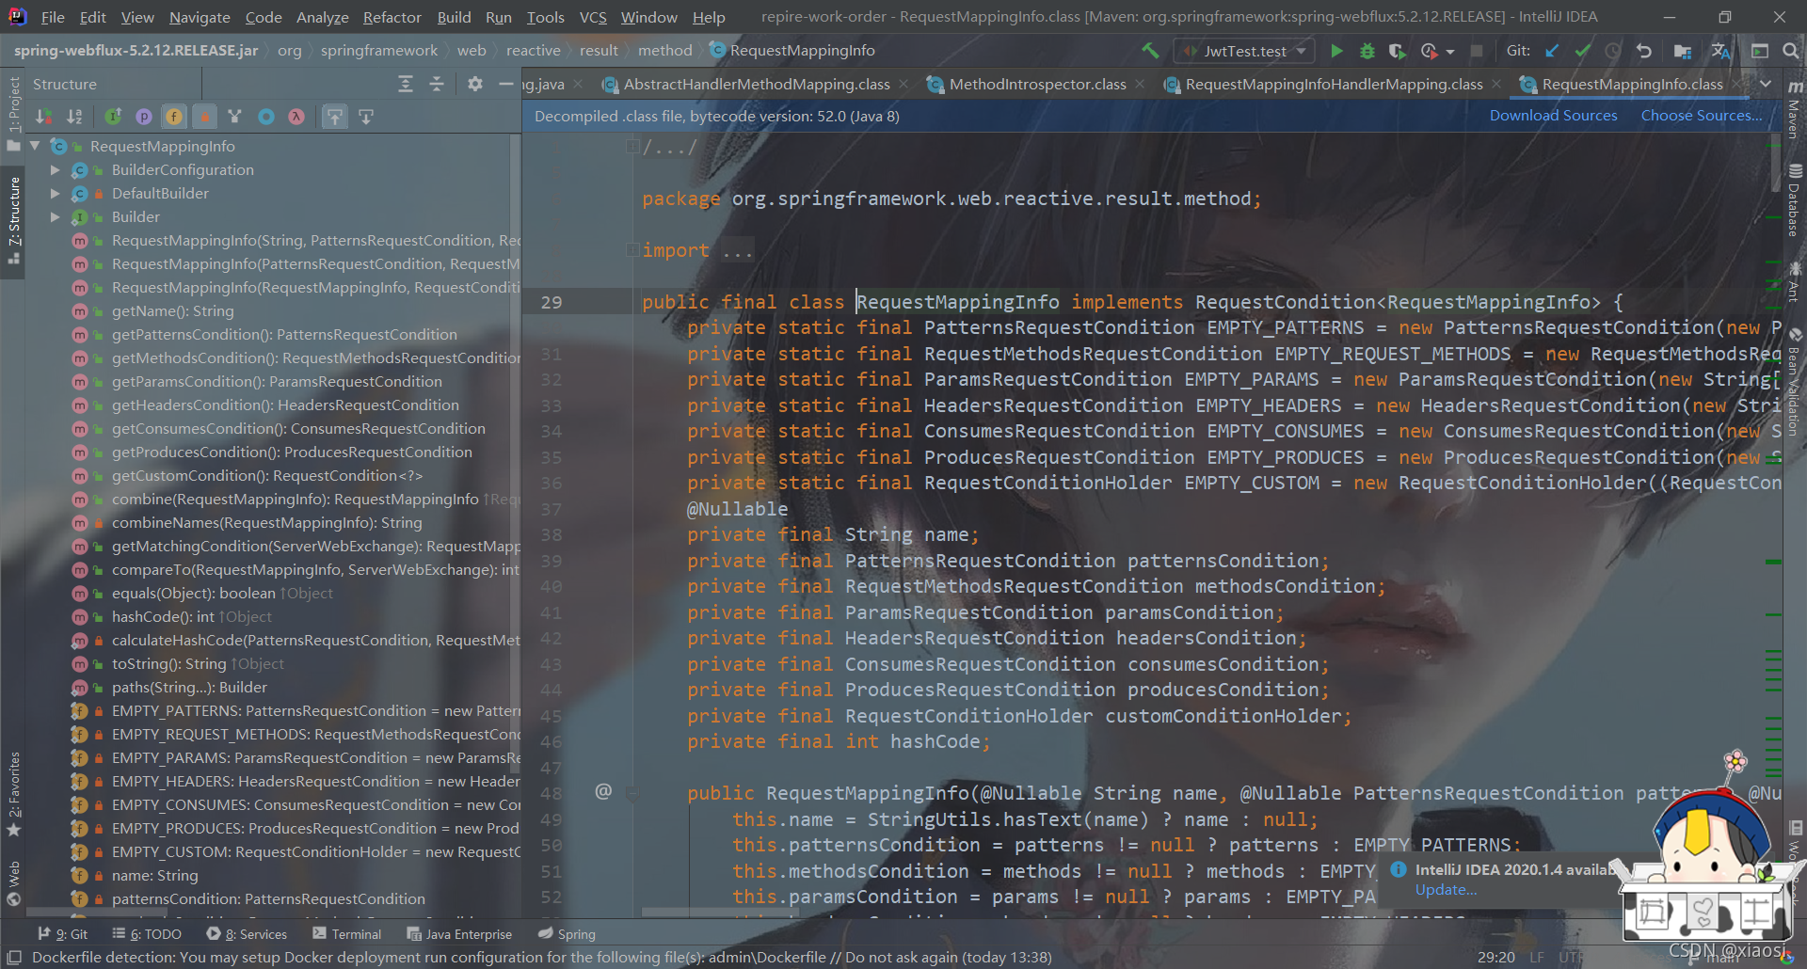Start debugging with the green bug icon
The width and height of the screenshot is (1807, 969).
point(1367,51)
